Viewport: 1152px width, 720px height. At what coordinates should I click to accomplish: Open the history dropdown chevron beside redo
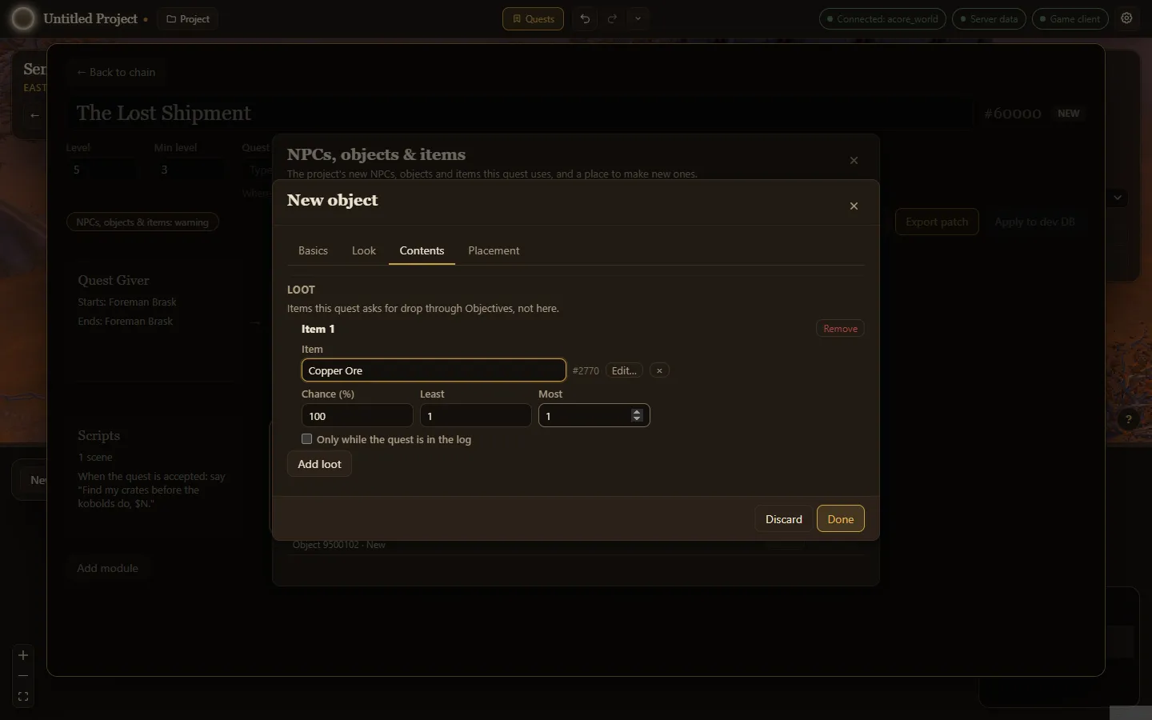click(638, 18)
